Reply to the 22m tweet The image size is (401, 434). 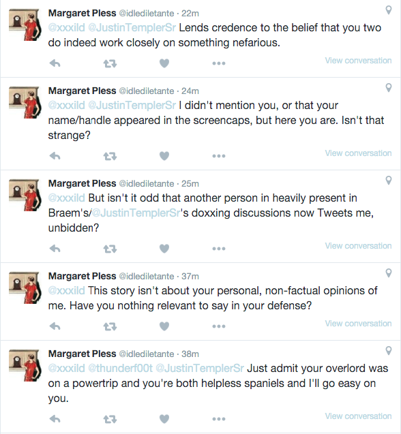(55, 63)
